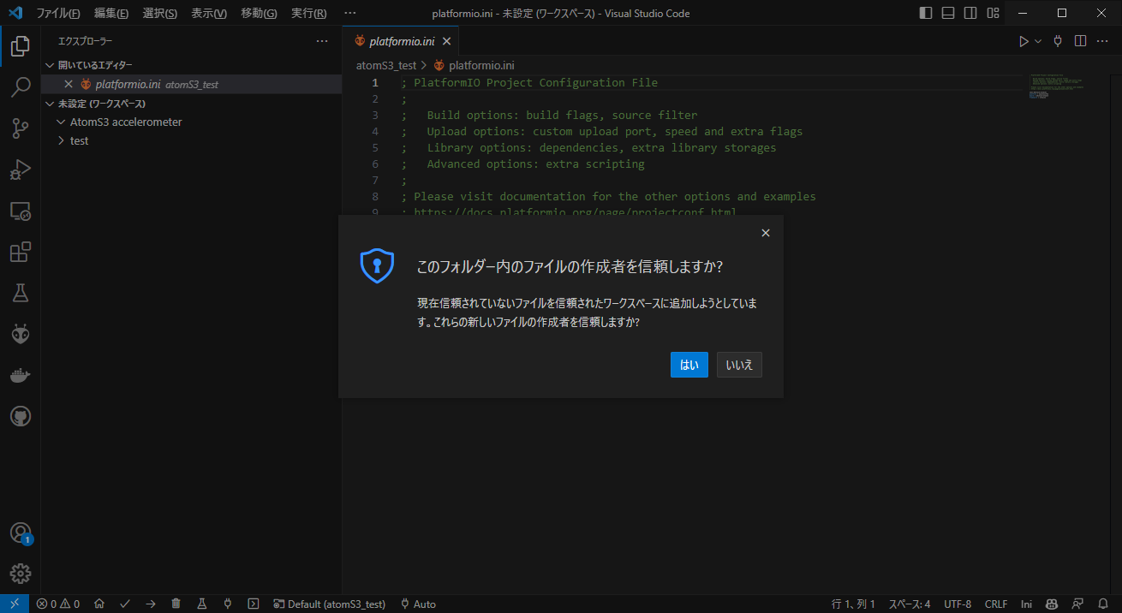1122x613 pixels.
Task: Click the はい button in trust dialog
Action: [x=689, y=365]
